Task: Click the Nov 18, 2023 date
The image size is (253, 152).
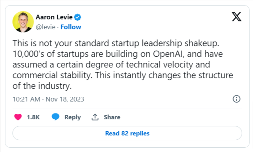Action: tap(65, 99)
